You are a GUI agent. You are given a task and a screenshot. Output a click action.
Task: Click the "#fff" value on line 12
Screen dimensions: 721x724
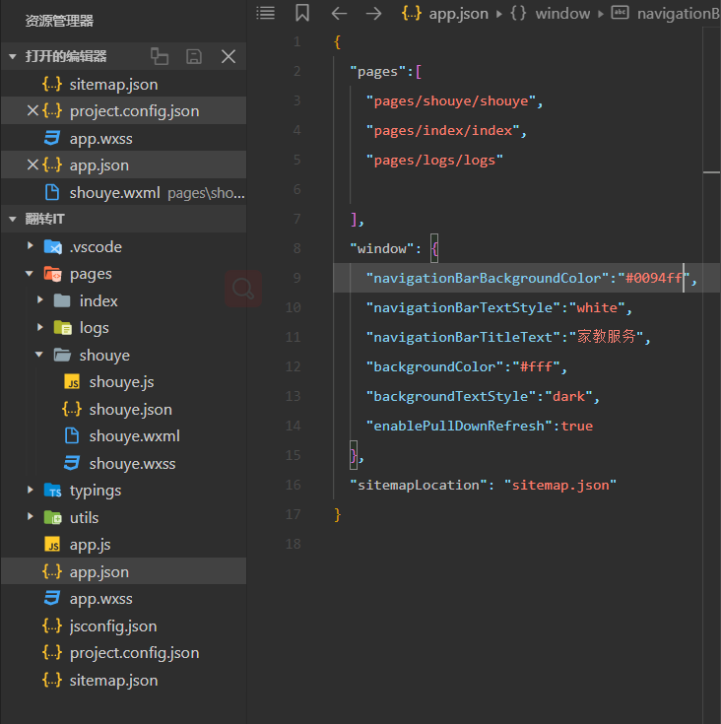click(536, 366)
